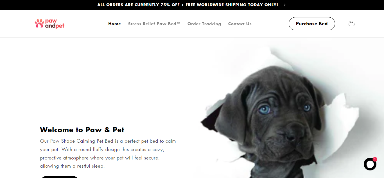Click the puppy's left blue eye

[265, 109]
